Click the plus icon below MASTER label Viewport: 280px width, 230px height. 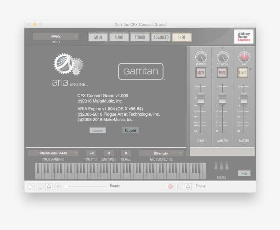244,144
